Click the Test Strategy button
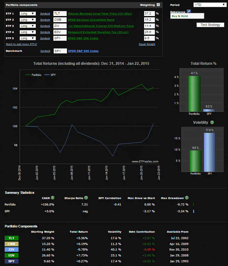The image size is (228, 266). 210,25
